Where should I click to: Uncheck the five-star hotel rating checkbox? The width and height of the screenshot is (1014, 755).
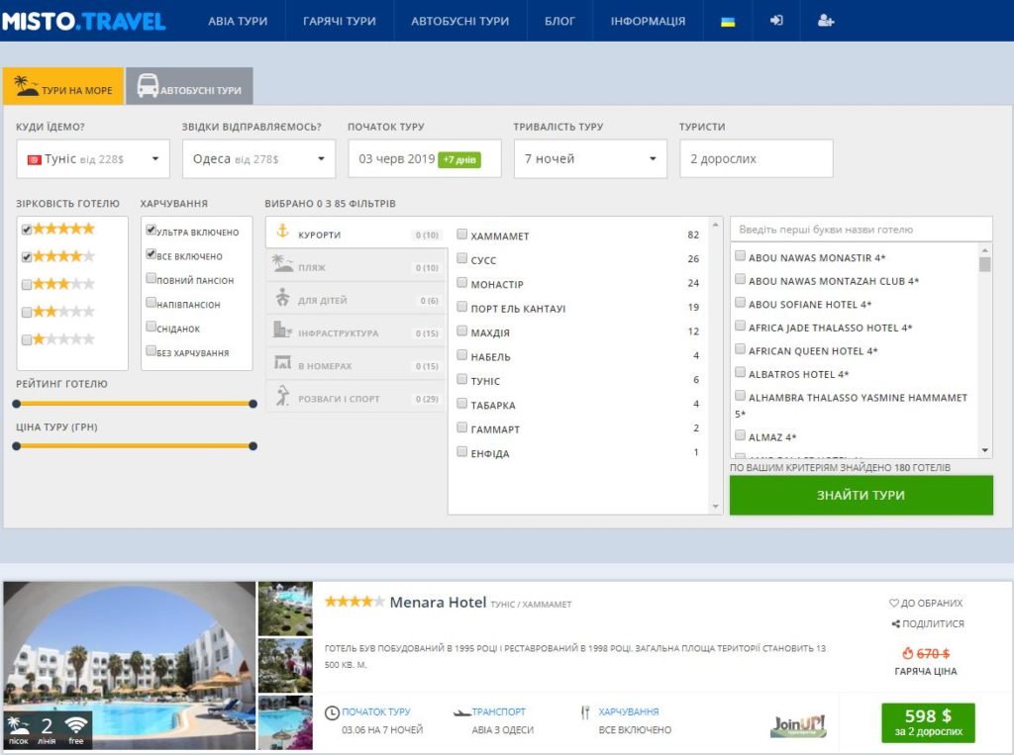point(27,229)
